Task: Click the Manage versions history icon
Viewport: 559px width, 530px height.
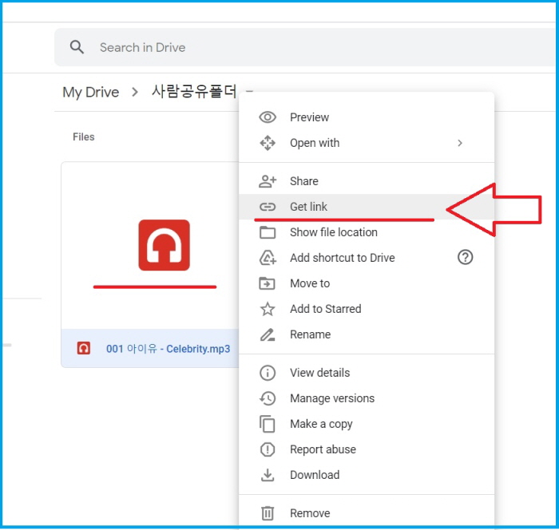Action: pos(268,398)
